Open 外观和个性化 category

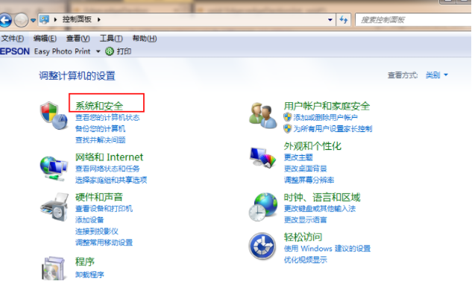point(312,146)
